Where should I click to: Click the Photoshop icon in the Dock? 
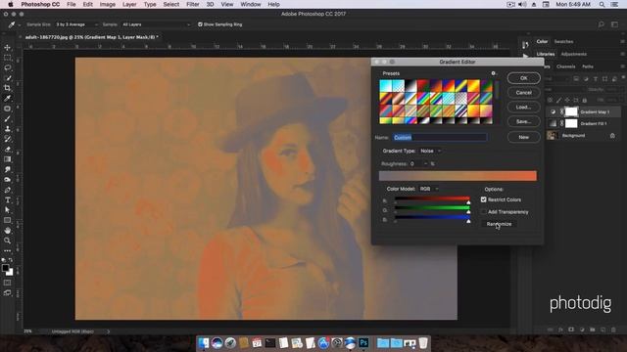[x=363, y=342]
